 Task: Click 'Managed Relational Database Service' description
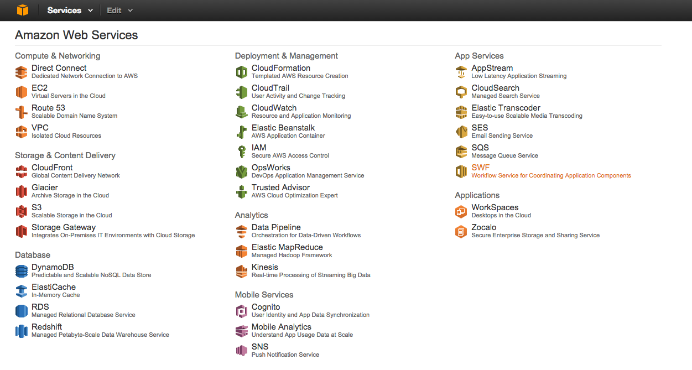click(84, 315)
